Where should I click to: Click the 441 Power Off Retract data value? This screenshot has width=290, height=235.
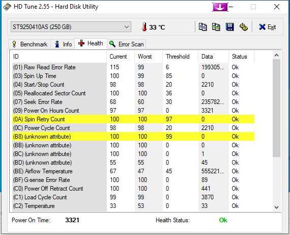pos(206,189)
